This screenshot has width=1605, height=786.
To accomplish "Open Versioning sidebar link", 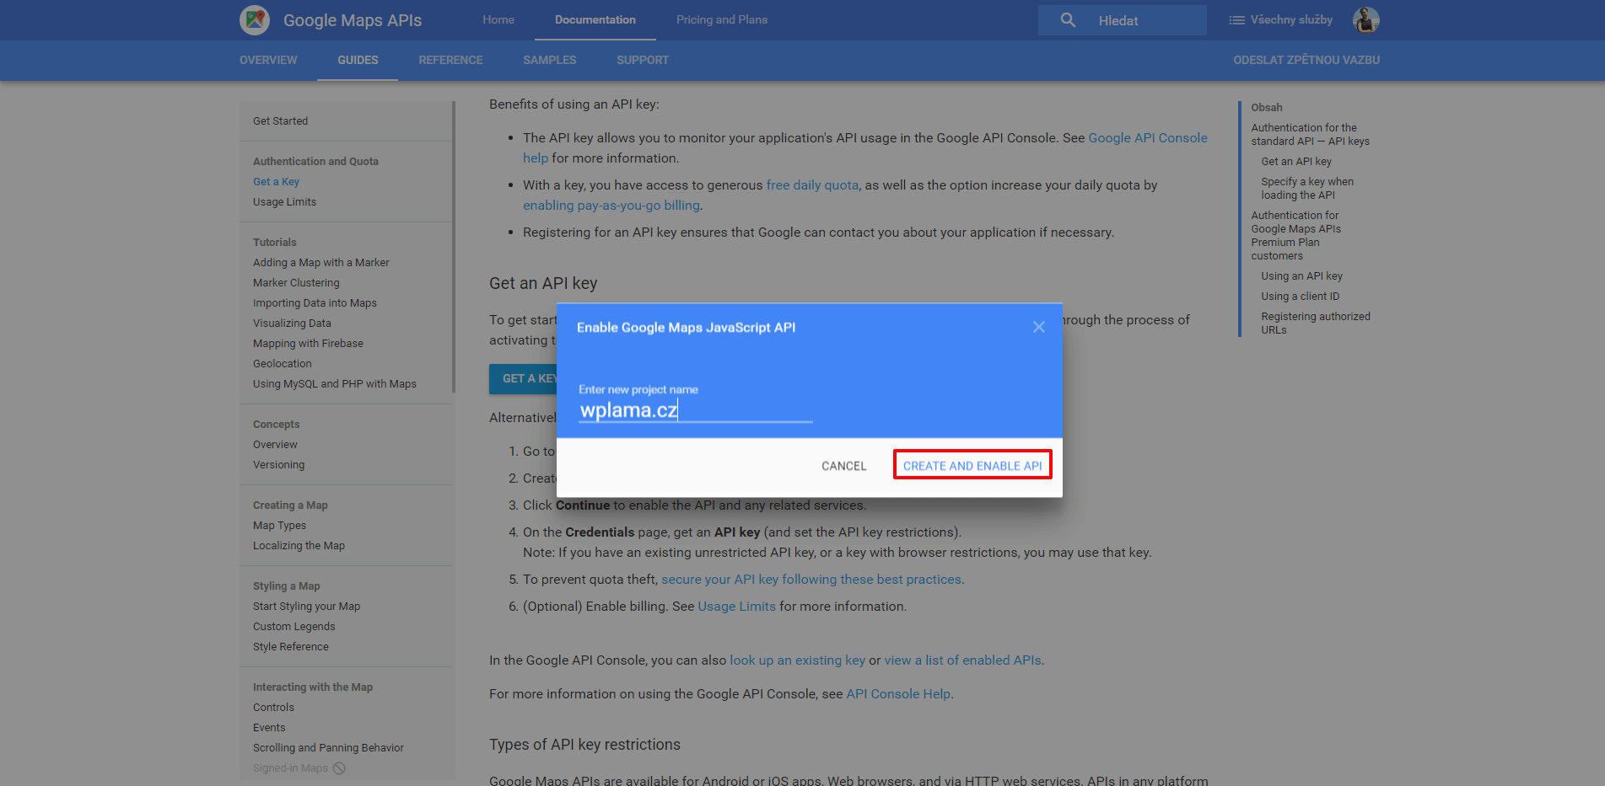I will tap(278, 464).
